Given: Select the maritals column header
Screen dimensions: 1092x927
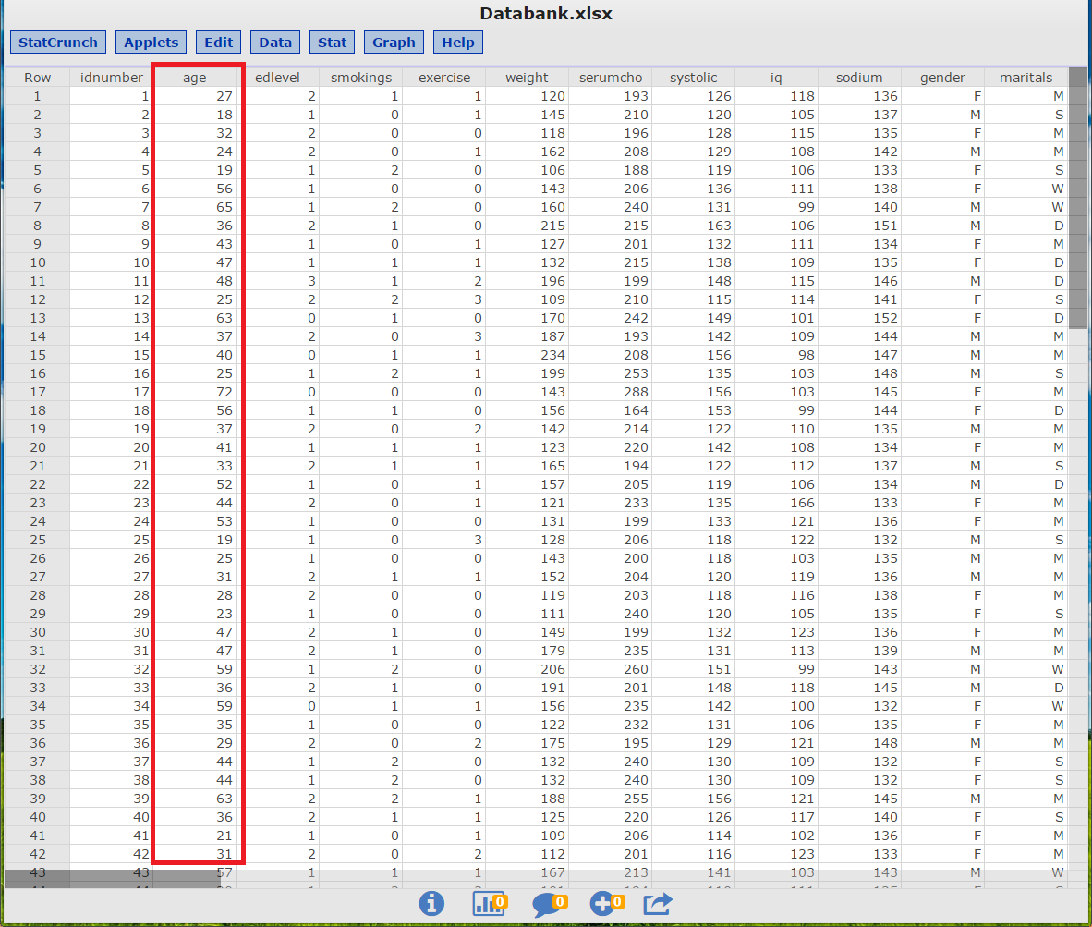Looking at the screenshot, I should (1025, 78).
